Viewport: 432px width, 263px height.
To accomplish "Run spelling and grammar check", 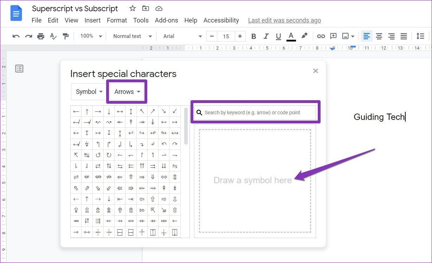I will click(x=53, y=36).
